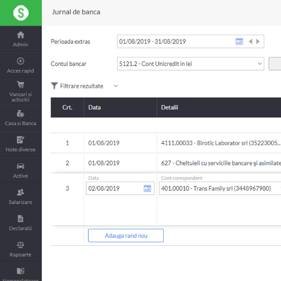
Task: Click the green dollar logo icon
Action: coord(21,13)
